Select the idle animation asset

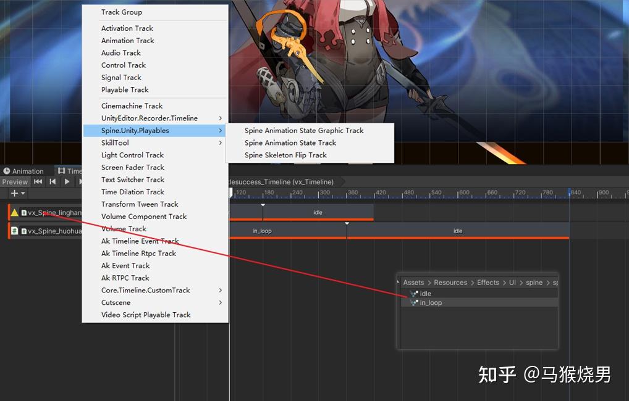click(479, 294)
